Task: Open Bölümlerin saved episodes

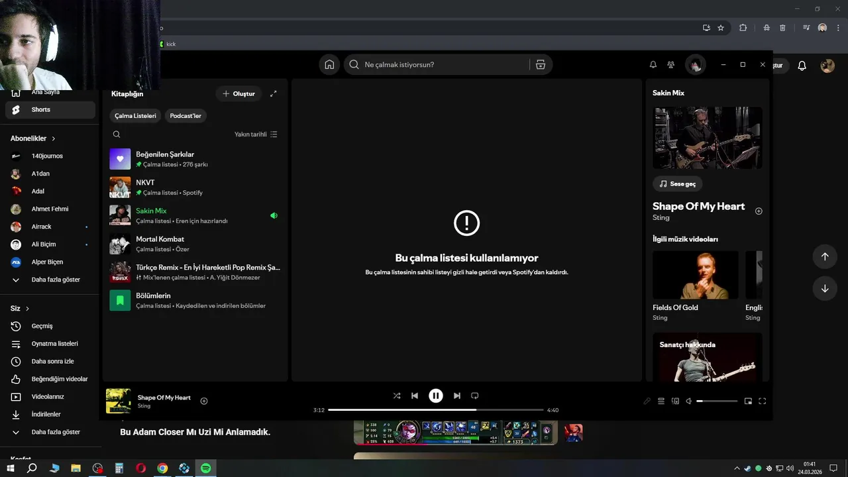Action: [195, 300]
